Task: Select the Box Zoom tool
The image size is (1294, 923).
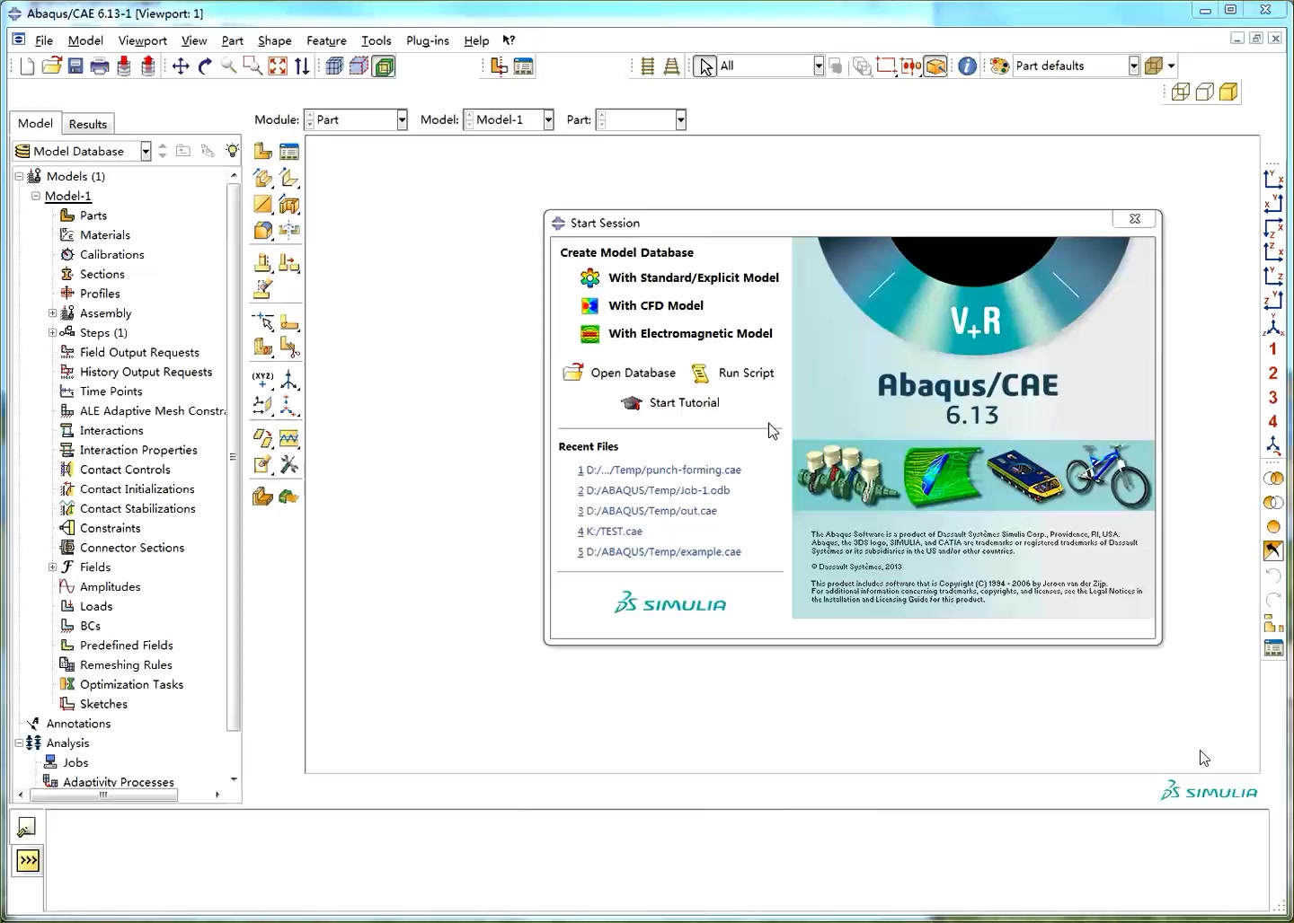Action: click(x=253, y=66)
